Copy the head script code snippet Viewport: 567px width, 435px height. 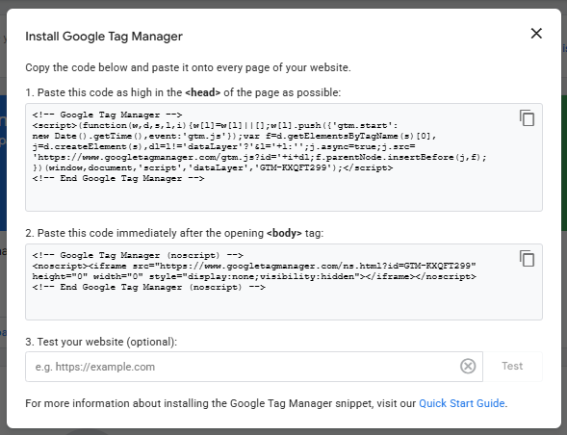[527, 117]
